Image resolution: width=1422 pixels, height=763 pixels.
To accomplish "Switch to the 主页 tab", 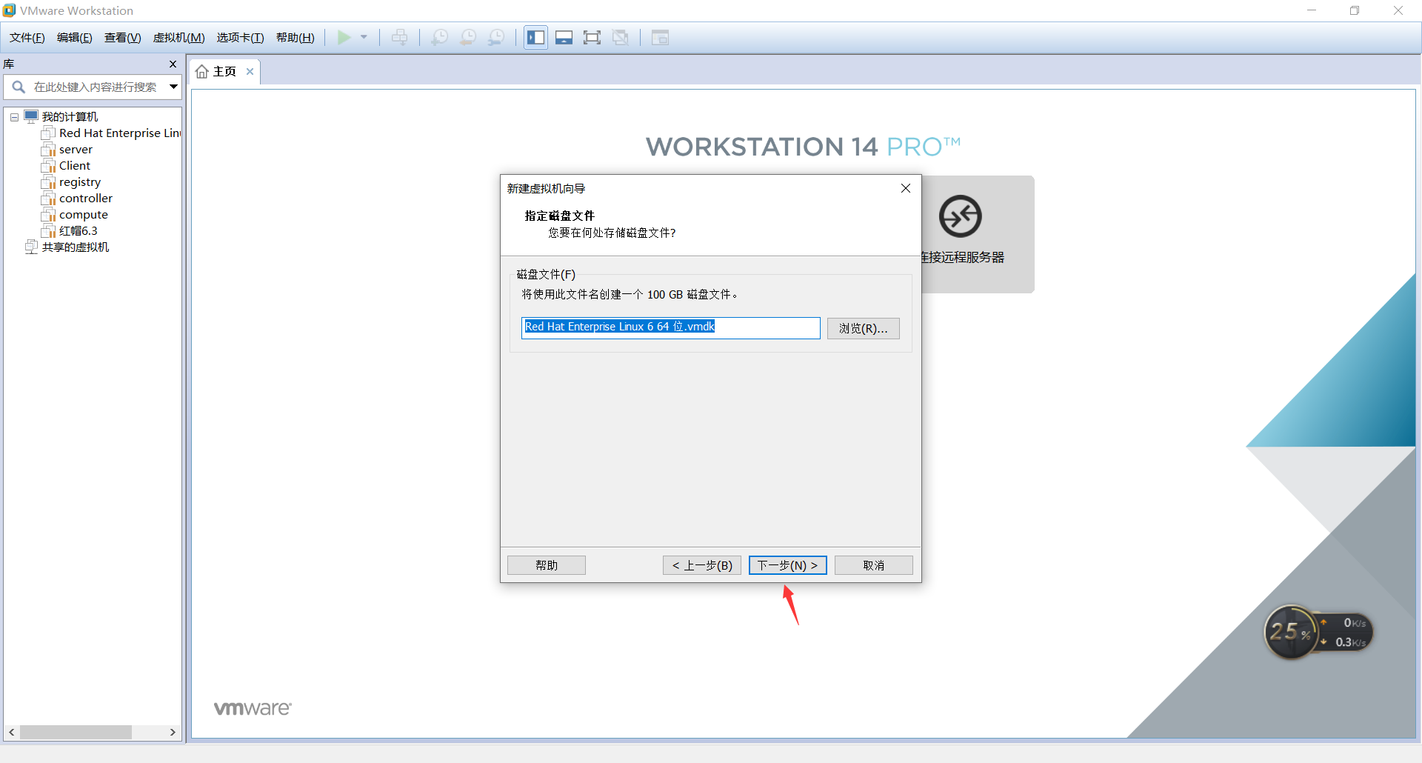I will coord(224,72).
